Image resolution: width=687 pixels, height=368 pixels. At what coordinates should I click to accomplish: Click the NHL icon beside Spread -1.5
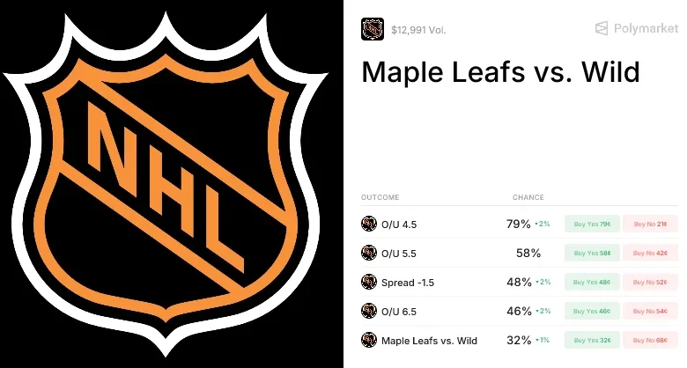369,282
